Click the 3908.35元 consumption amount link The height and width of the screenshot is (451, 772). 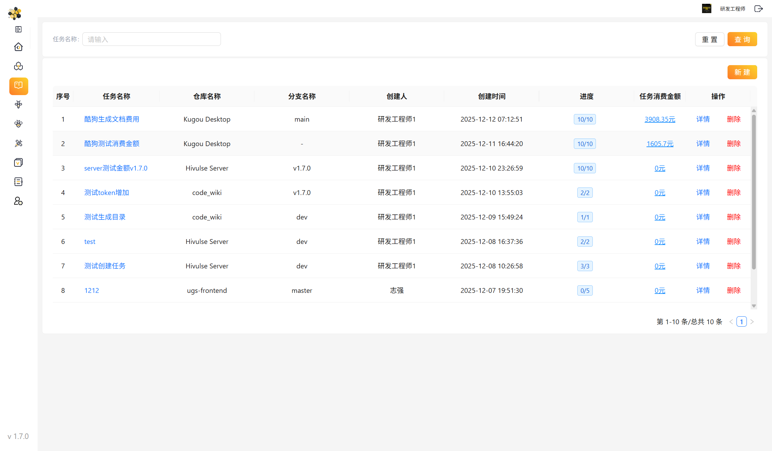(660, 119)
